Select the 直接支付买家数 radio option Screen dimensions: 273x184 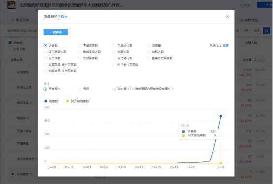(148, 58)
